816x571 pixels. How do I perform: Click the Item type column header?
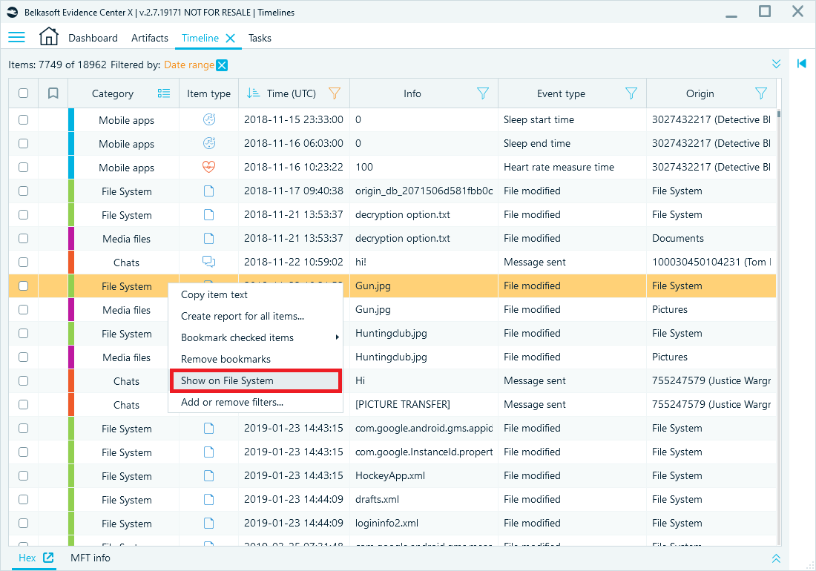coord(208,93)
